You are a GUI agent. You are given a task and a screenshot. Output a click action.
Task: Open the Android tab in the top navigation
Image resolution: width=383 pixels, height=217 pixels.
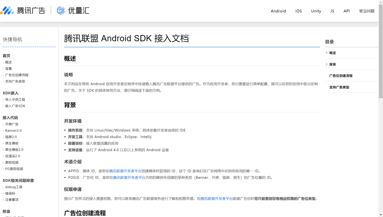click(278, 11)
